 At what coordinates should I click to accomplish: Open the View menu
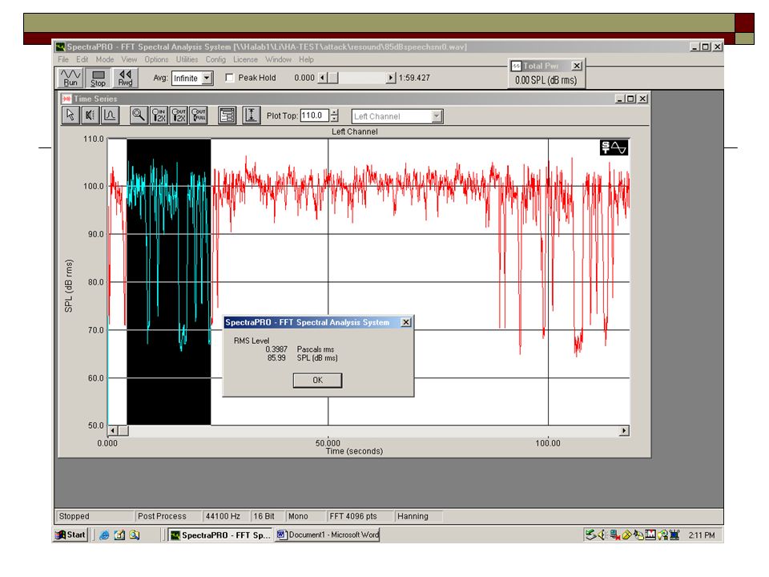[129, 59]
